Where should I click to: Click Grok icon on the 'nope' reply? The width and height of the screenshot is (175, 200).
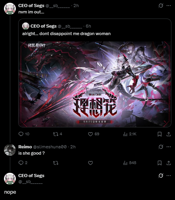pos(161,176)
